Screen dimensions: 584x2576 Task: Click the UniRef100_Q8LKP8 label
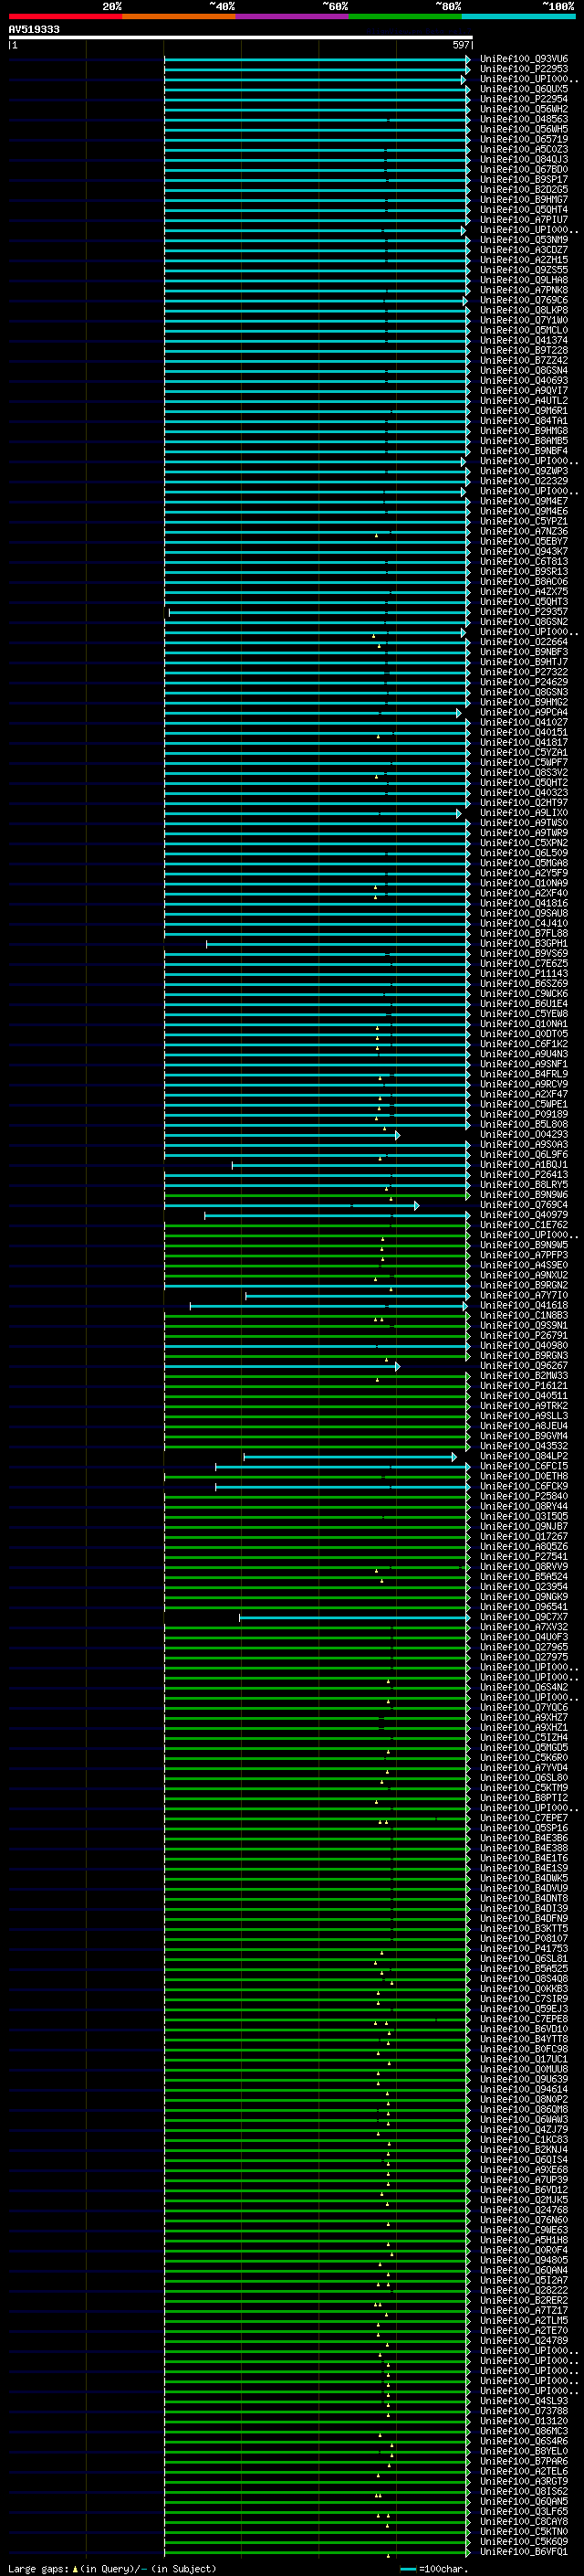coord(523,310)
